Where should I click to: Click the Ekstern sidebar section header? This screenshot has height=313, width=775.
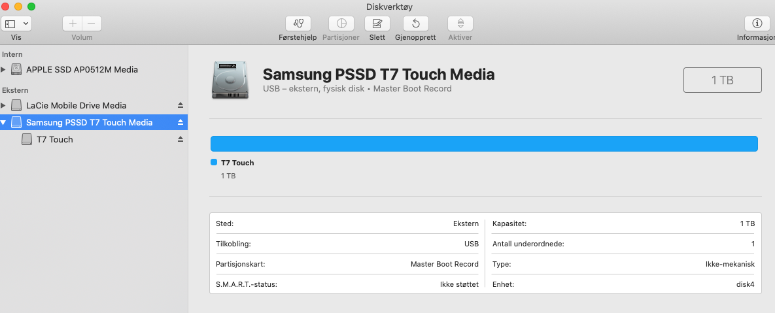(x=15, y=90)
